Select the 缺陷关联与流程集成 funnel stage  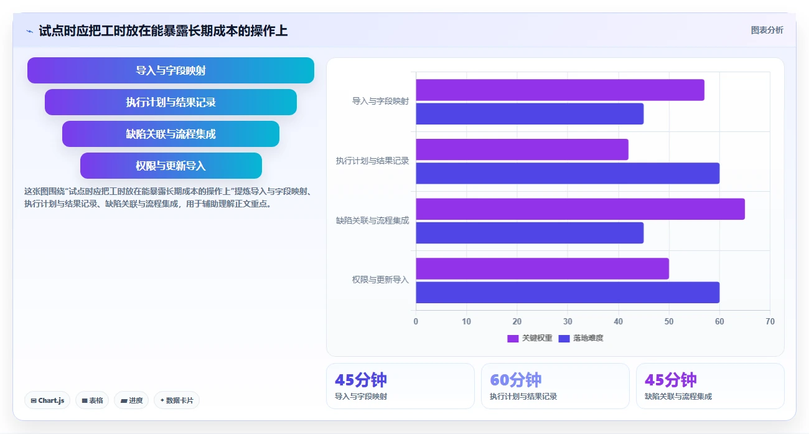[171, 134]
